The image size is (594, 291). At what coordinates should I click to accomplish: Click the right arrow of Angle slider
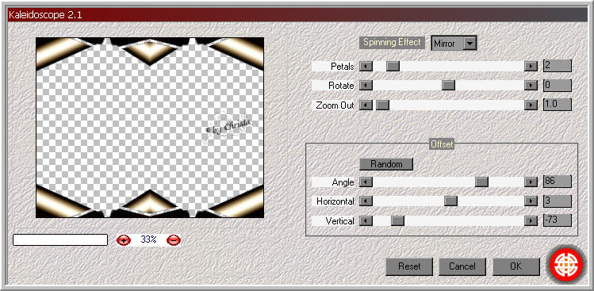click(531, 182)
